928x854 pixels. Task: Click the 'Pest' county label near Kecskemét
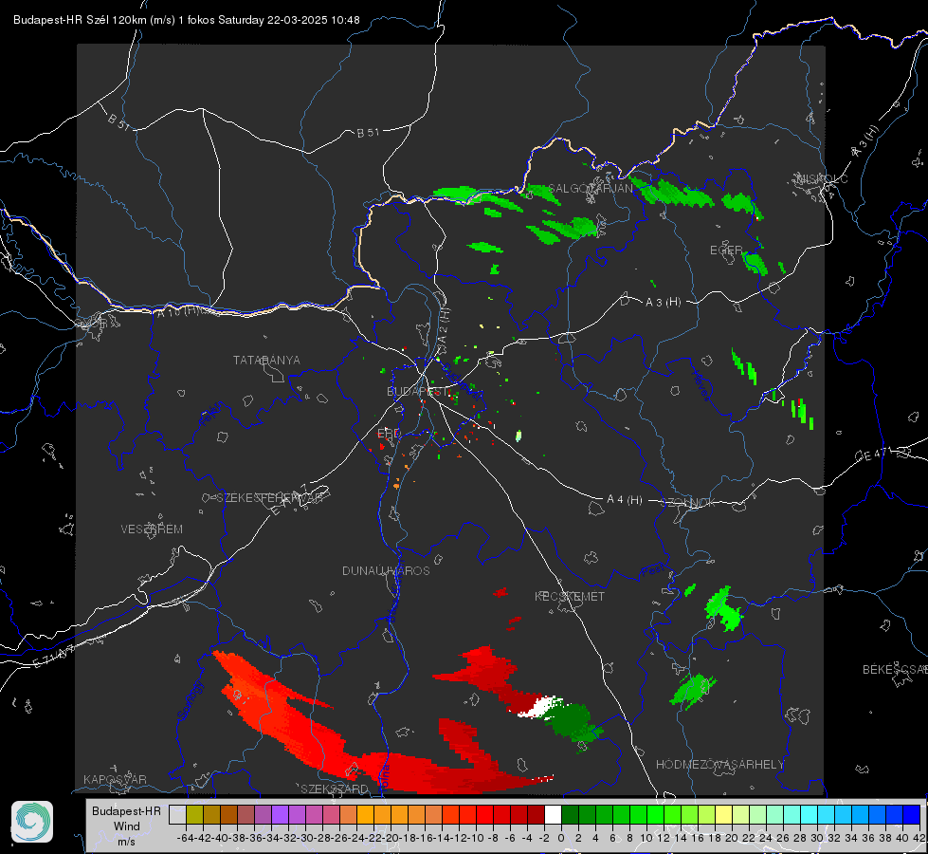[653, 571]
